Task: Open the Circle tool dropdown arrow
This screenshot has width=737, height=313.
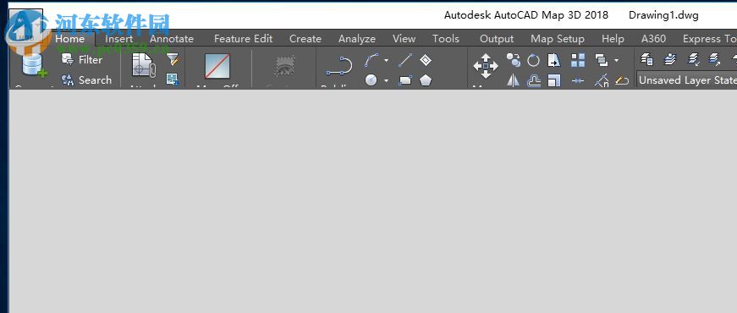Action: (387, 81)
